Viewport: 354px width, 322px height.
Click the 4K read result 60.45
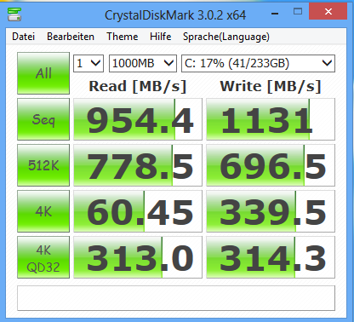(x=138, y=211)
